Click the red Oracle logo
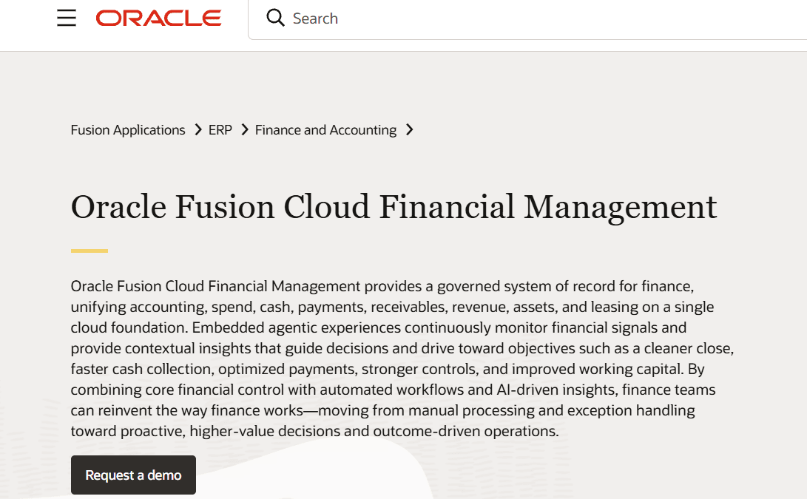Viewport: 807px width, 499px height. pos(158,18)
